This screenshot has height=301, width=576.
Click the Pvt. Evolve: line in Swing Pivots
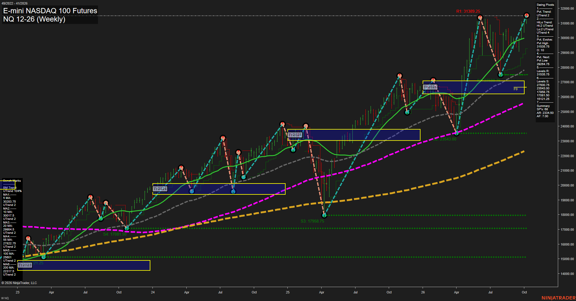[545, 40]
